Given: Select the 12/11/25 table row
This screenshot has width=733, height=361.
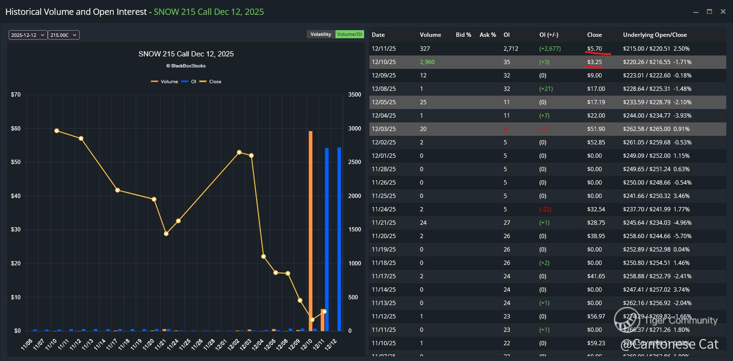Looking at the screenshot, I should click(478, 49).
